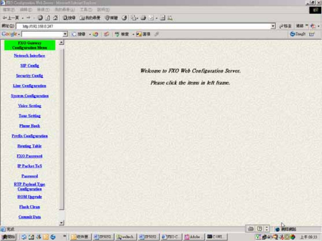This screenshot has height=241, width=322.
Task: Click the Google toolbar spell check button
Action: (122, 34)
